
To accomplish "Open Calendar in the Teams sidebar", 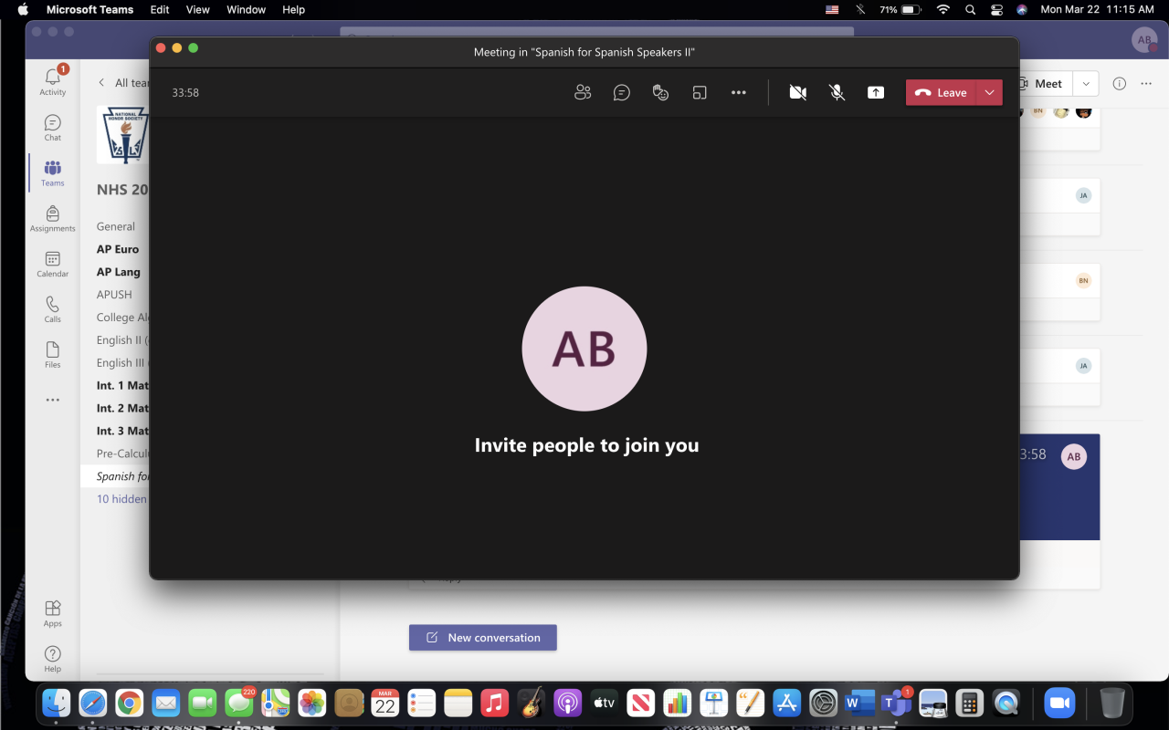I will coord(53,264).
